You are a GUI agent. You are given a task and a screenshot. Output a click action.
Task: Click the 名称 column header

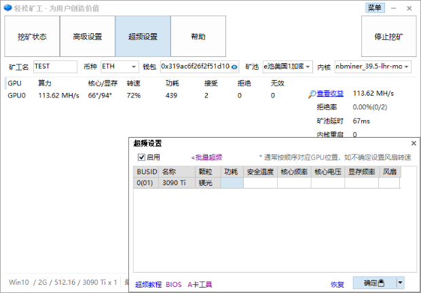[x=177, y=172]
